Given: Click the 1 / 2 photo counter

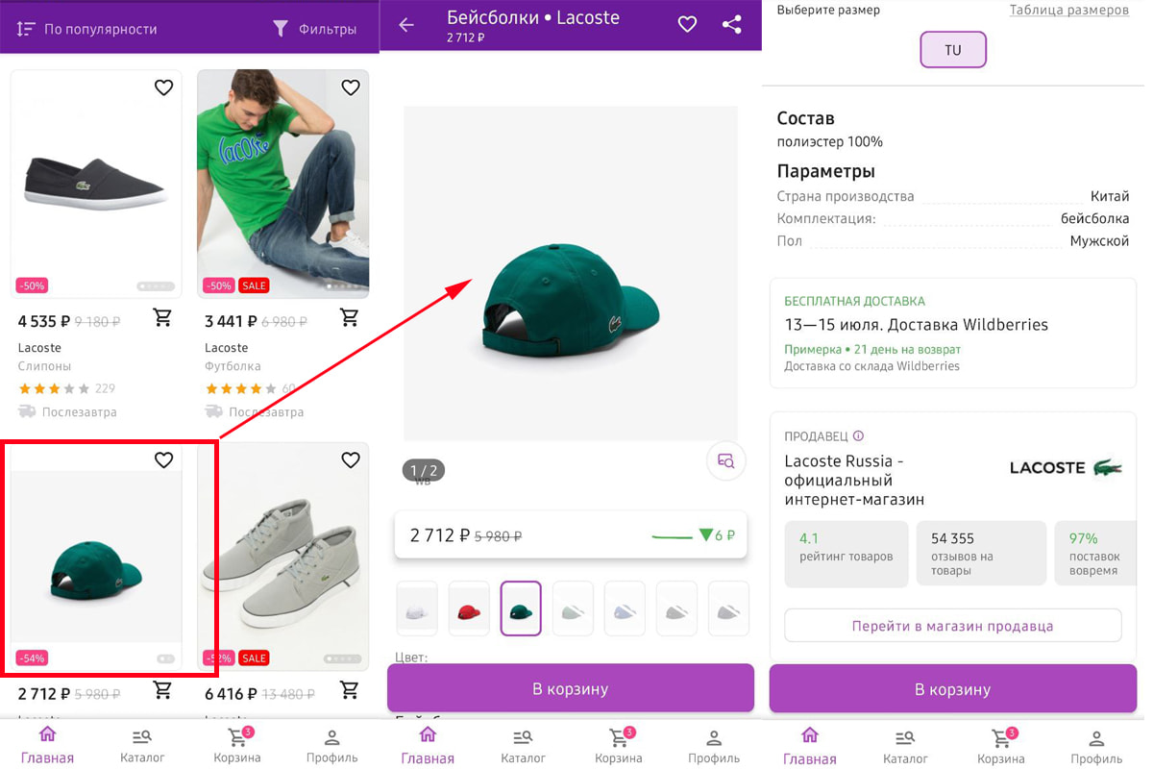Looking at the screenshot, I should [424, 470].
